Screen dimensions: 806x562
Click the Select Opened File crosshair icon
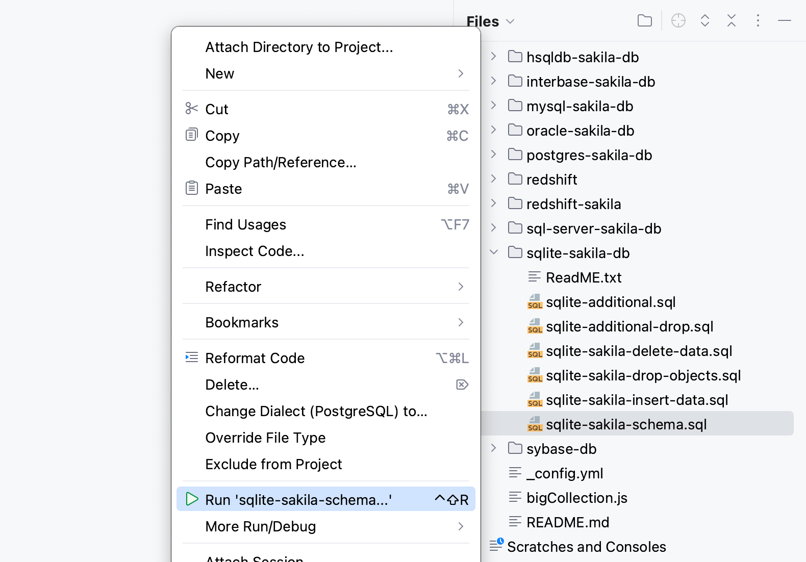pyautogui.click(x=678, y=21)
